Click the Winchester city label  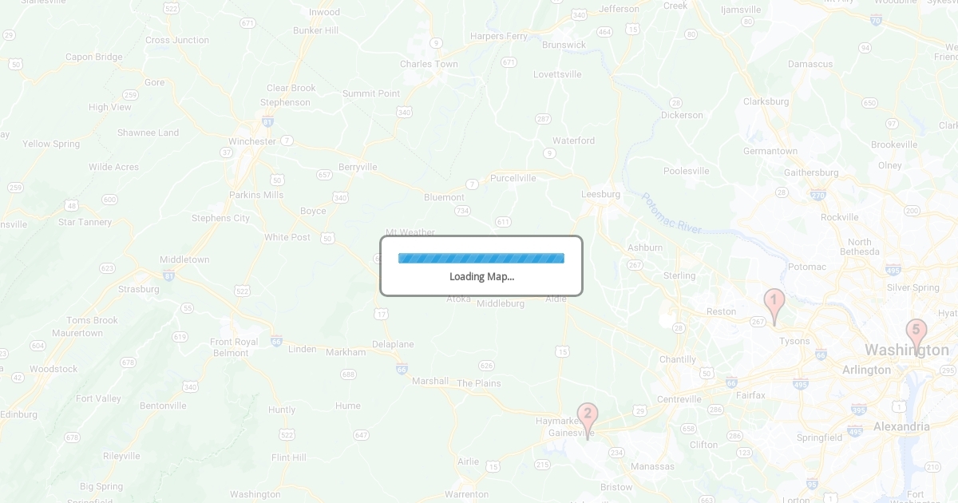(252, 141)
